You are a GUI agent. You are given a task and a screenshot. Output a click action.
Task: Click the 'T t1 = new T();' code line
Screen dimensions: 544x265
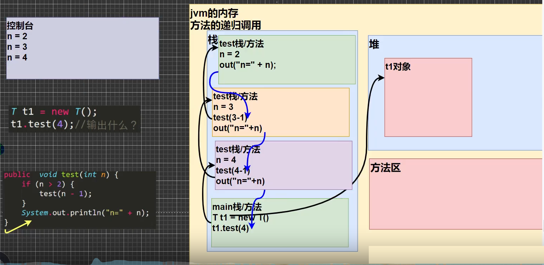click(54, 112)
